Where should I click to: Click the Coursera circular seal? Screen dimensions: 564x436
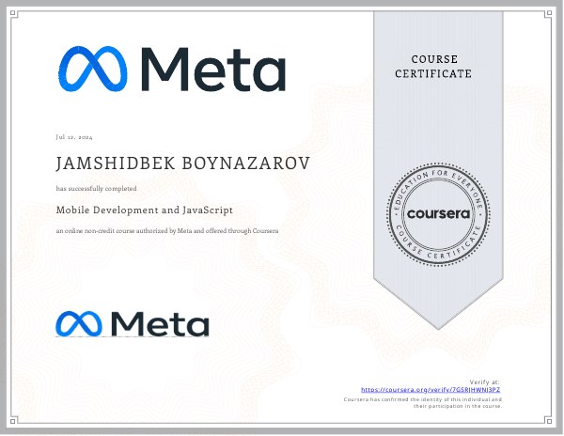[438, 214]
